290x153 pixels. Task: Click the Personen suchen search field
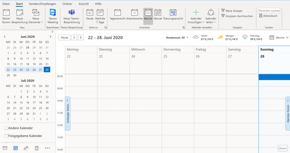pyautogui.click(x=269, y=11)
